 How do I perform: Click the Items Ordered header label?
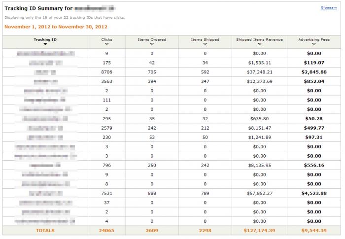152,39
